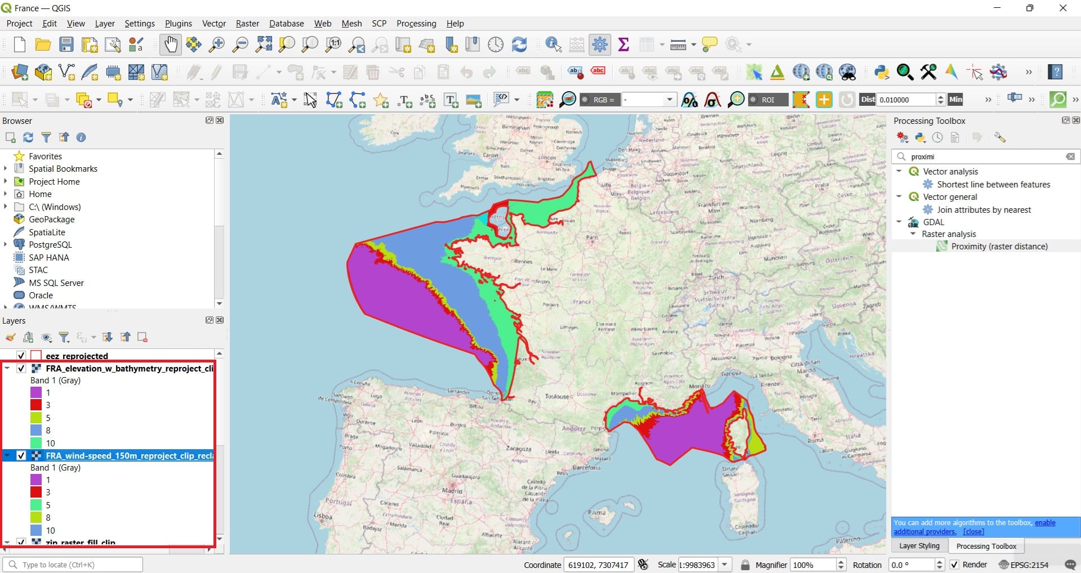
Task: Click blue swatch for class 10 wind-speed
Action: click(x=36, y=530)
